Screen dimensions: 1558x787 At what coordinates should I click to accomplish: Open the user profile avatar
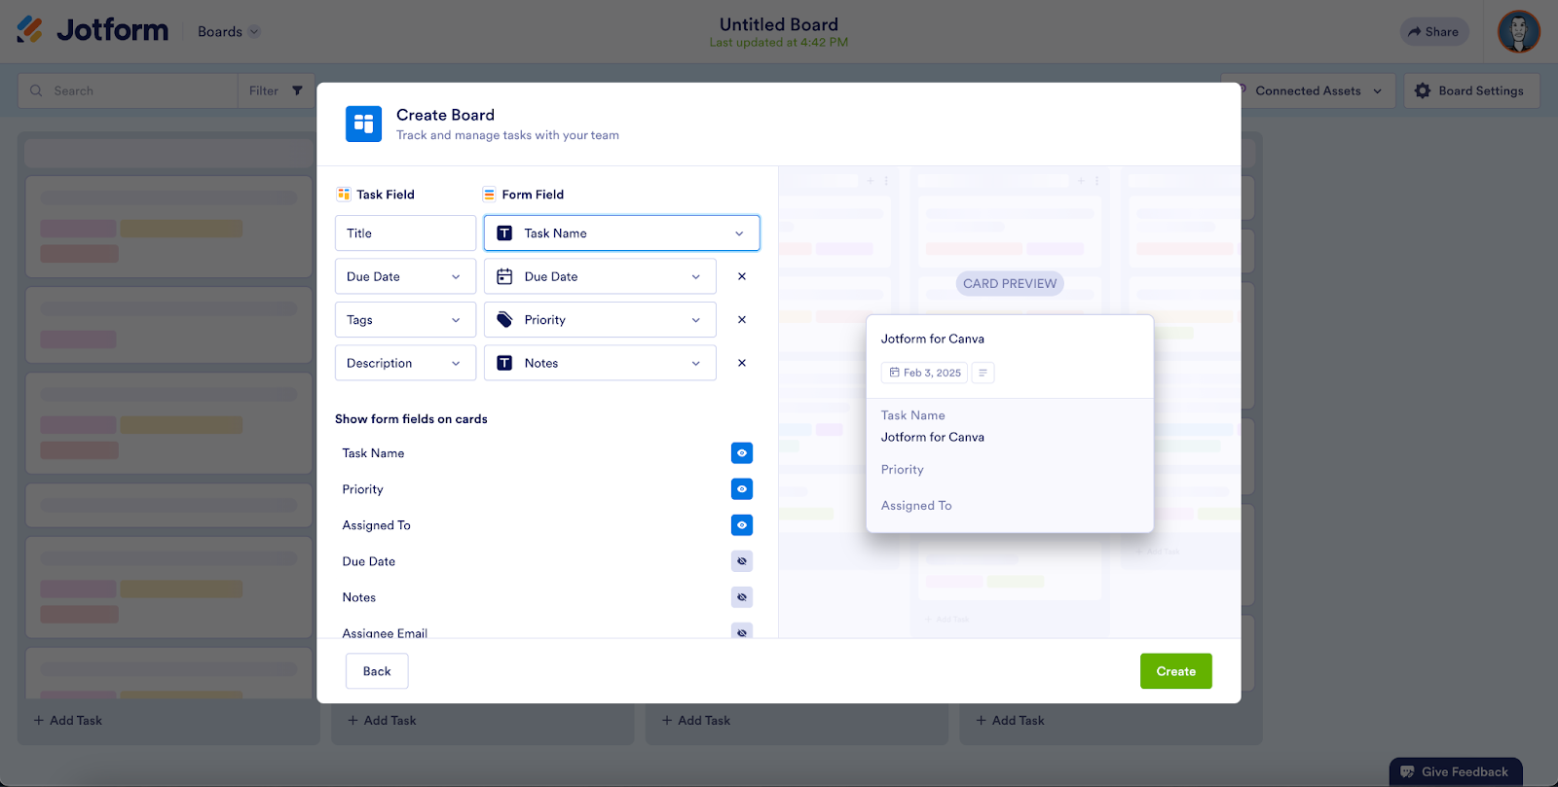click(1518, 31)
